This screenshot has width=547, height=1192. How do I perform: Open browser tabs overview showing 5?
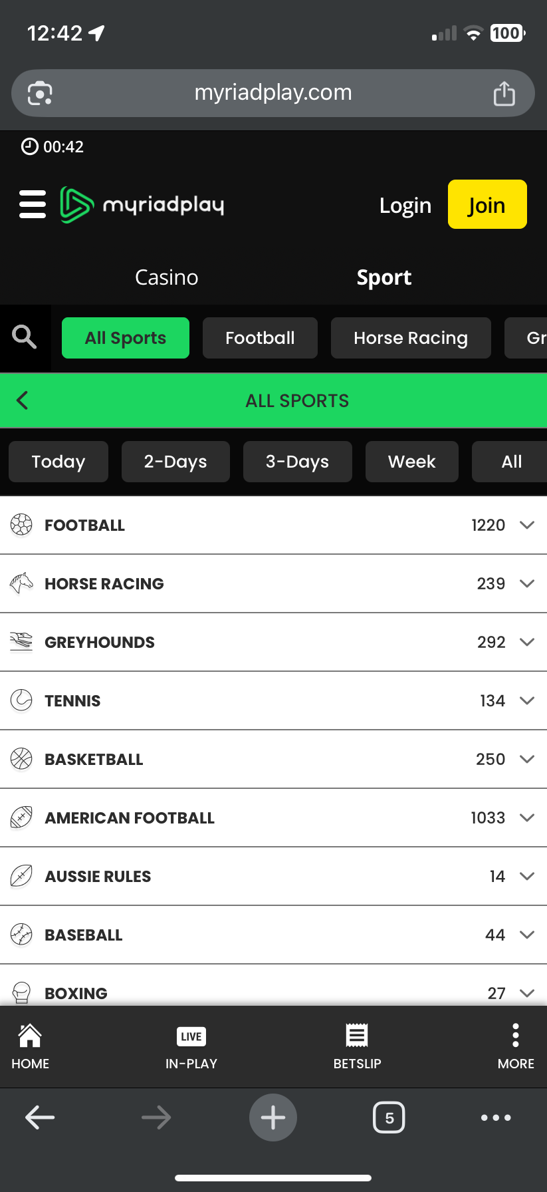pos(389,1117)
